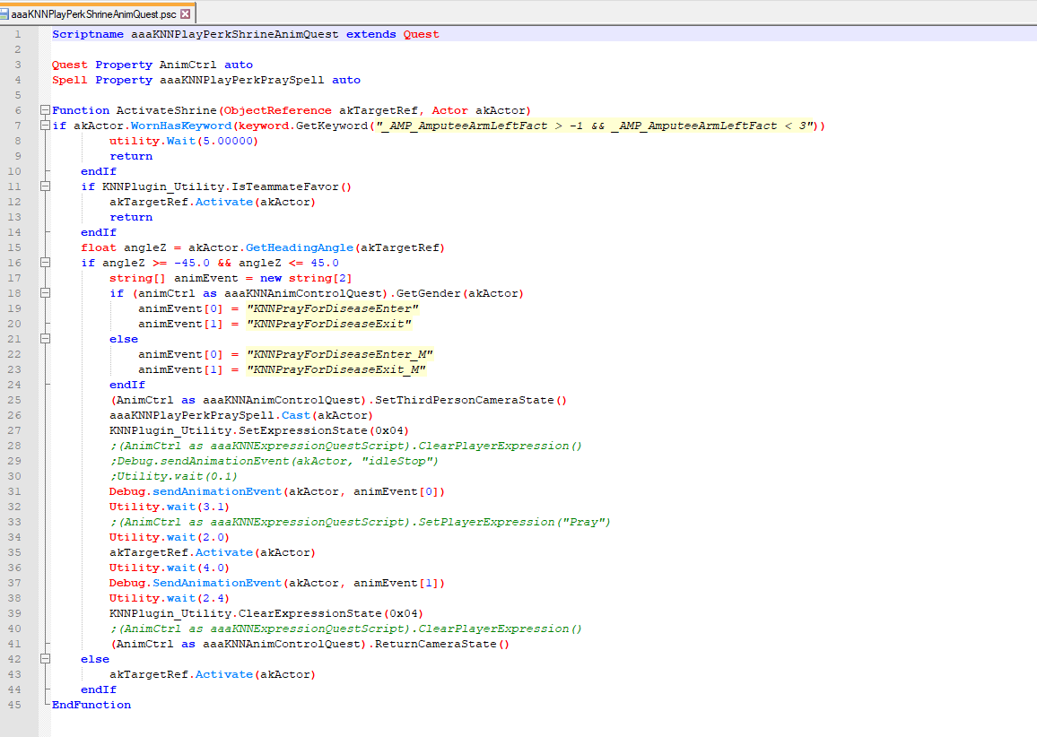The image size is (1037, 737).
Task: Click line number 45 in the margin
Action: click(15, 705)
